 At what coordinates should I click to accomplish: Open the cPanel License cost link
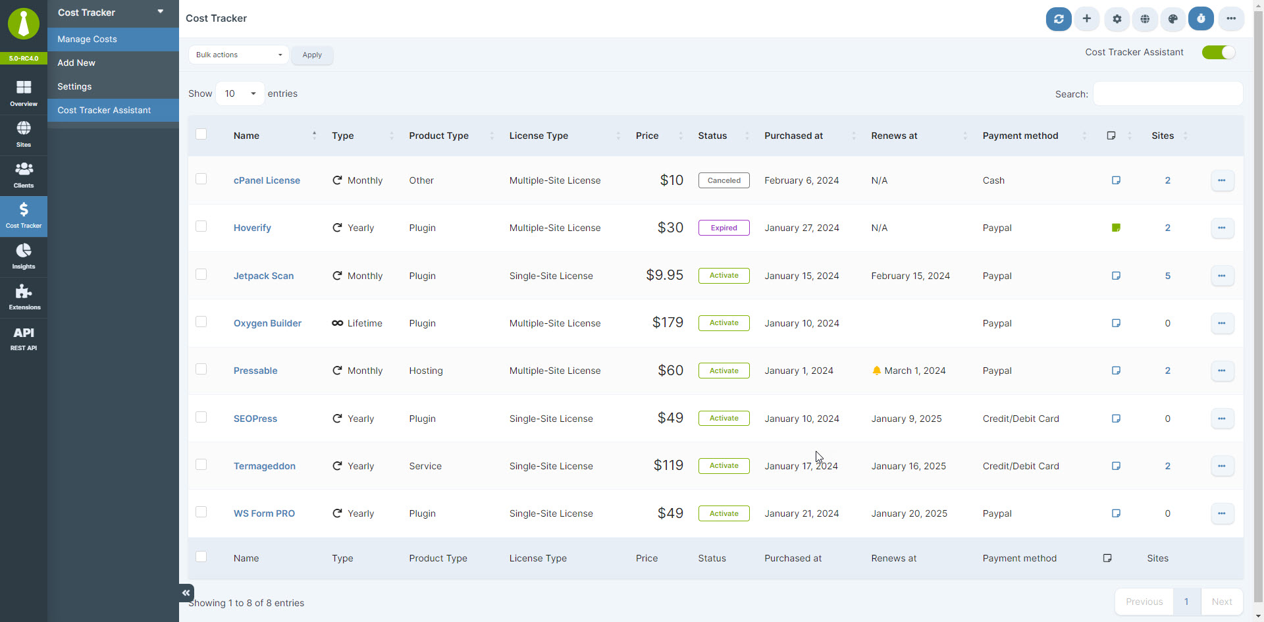[x=267, y=180]
